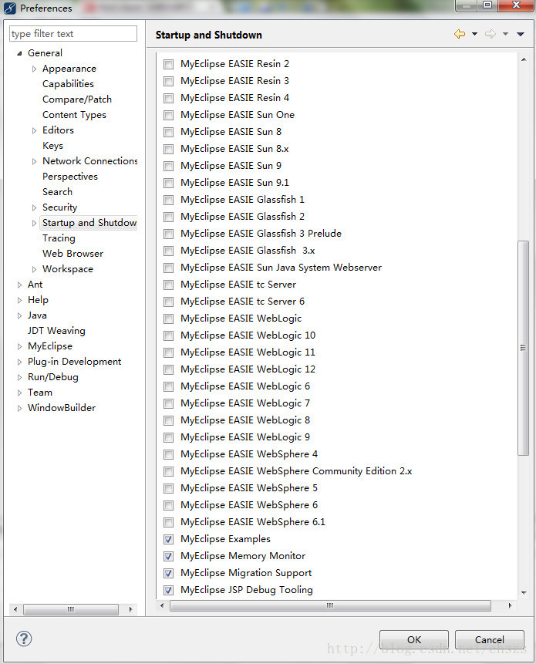Open Perspectives preference page
The image size is (536, 664).
[70, 177]
